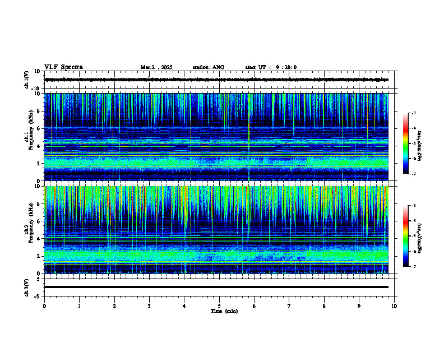This screenshot has height=343, width=444.
Task: Click the "2" kHz tick on ch.2 frequency axis
Action: coord(39,256)
